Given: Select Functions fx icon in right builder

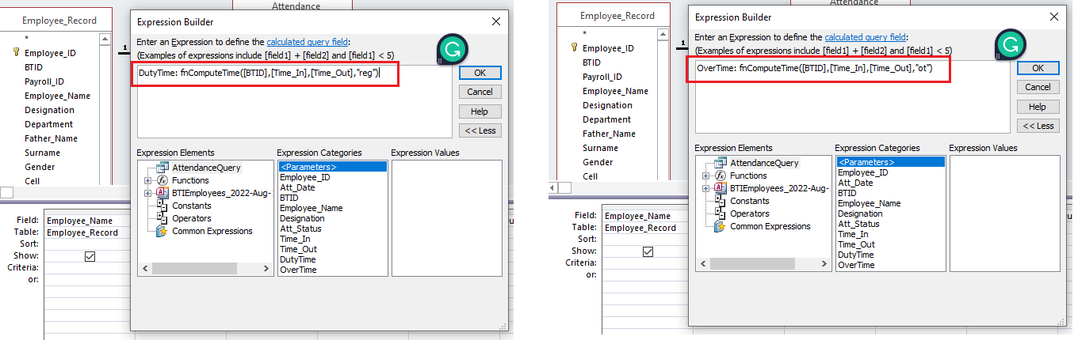Looking at the screenshot, I should click(x=721, y=176).
